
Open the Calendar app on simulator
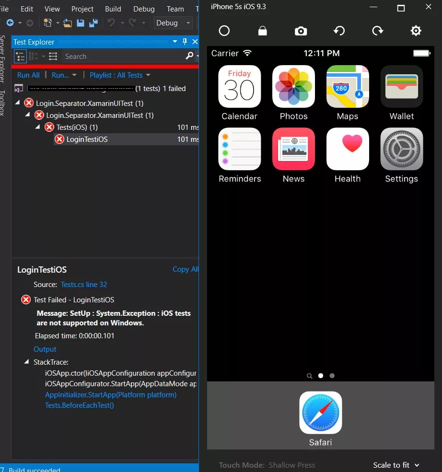(239, 87)
